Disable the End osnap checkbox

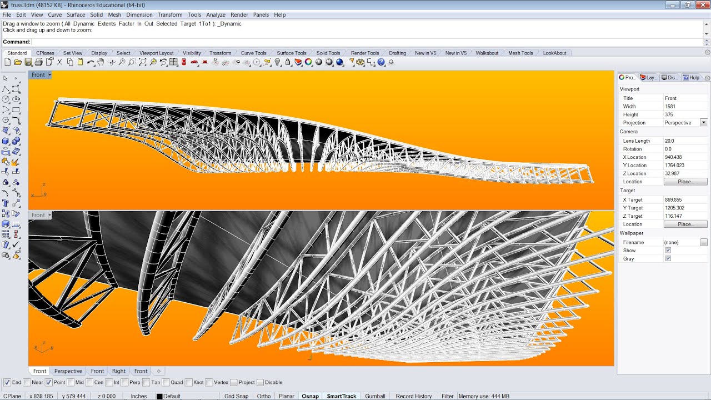point(7,382)
